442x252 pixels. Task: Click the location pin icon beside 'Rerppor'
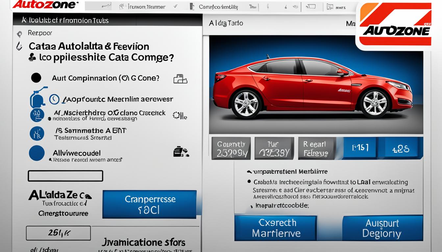click(x=19, y=33)
